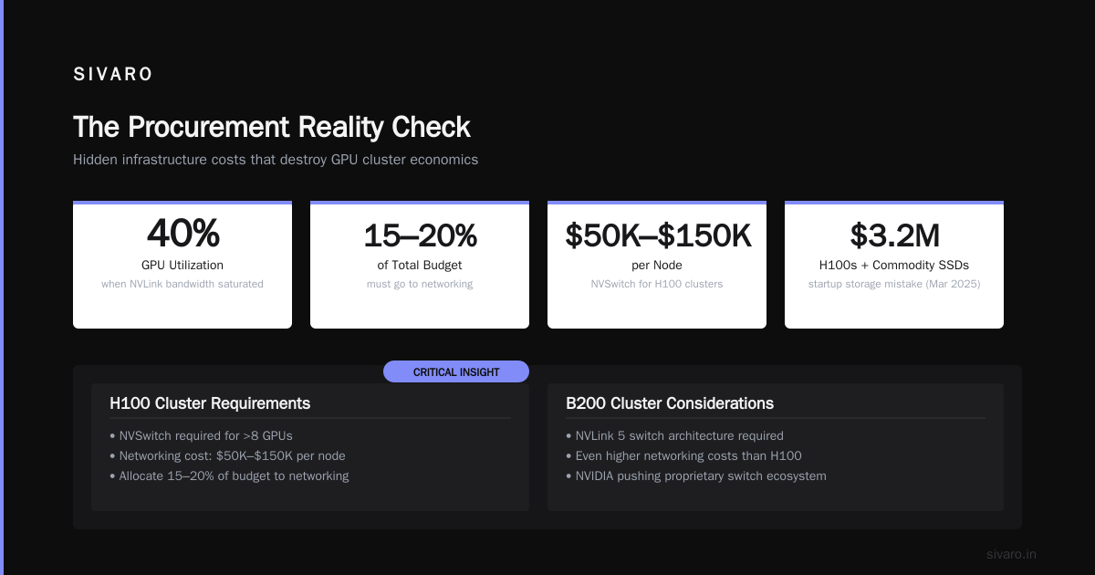1095x575 pixels.
Task: Open the 40% GPU Utilization card
Action: (x=182, y=265)
